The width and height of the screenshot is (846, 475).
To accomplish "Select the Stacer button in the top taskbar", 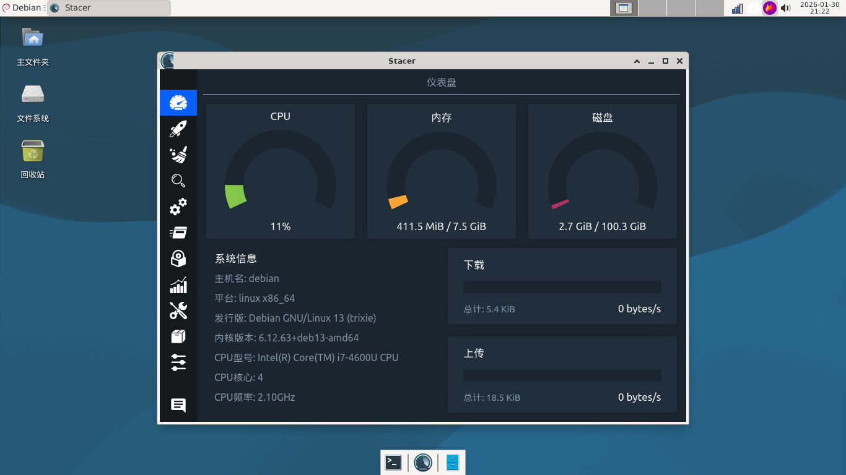I will (x=109, y=8).
